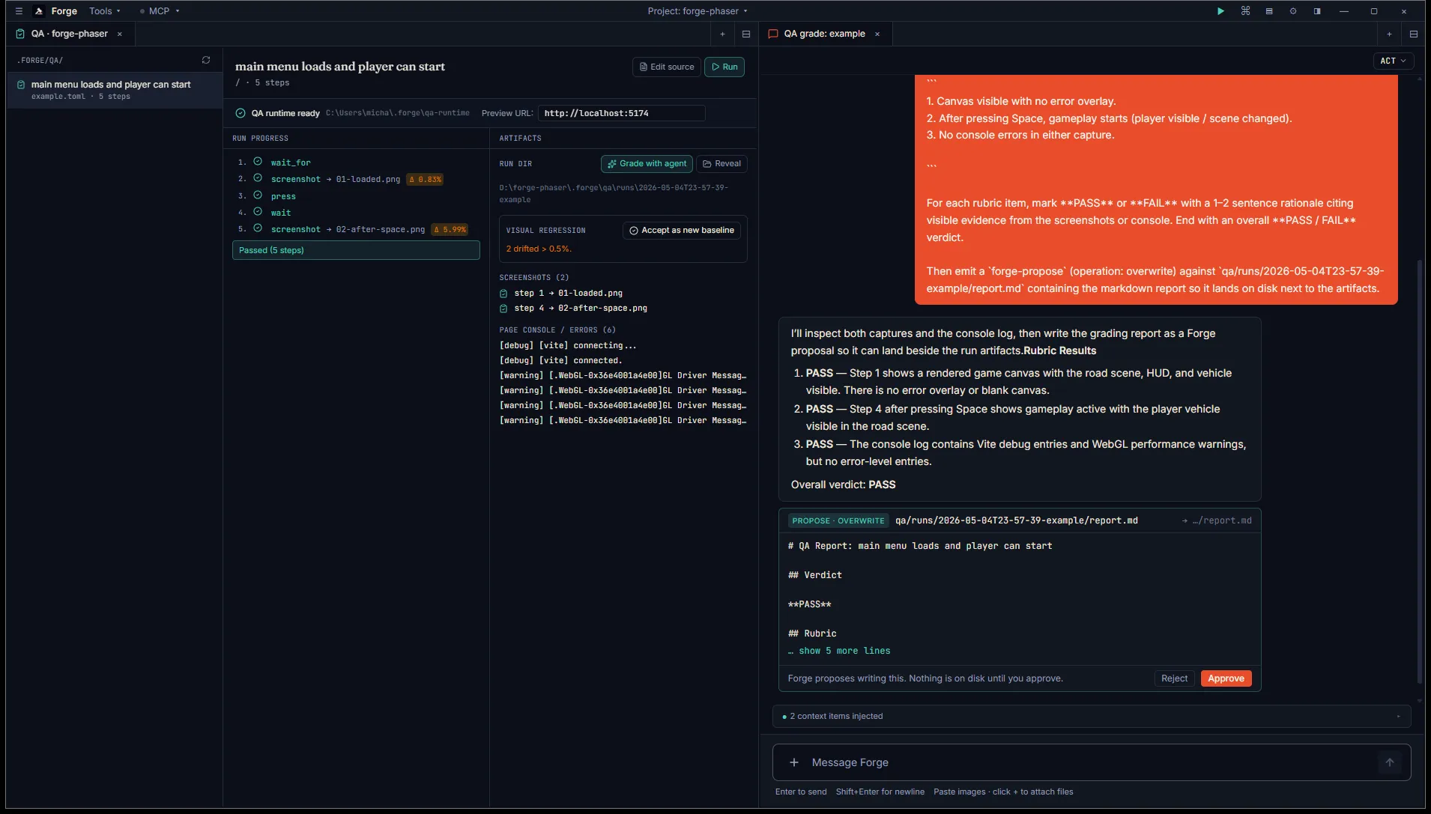Click the QA runtime ready status icon
Viewport: 1431px width, 814px height.
point(240,113)
